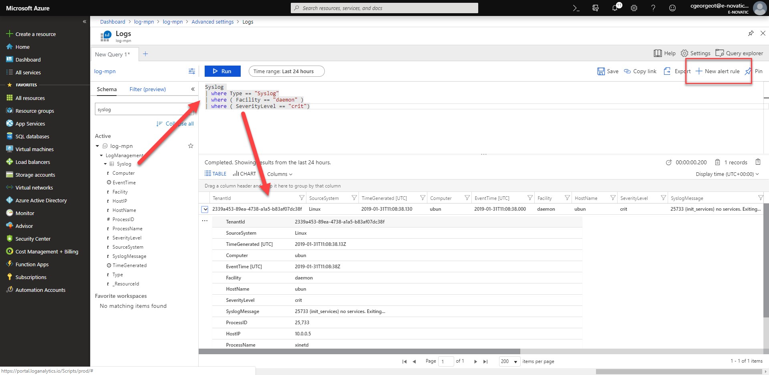This screenshot has height=375, width=769.
Task: Switch to Filter (preview) tab
Action: (x=147, y=89)
